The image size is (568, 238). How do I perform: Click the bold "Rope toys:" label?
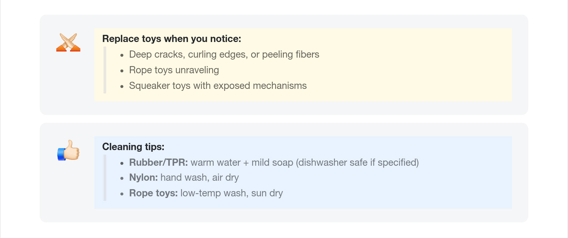153,193
